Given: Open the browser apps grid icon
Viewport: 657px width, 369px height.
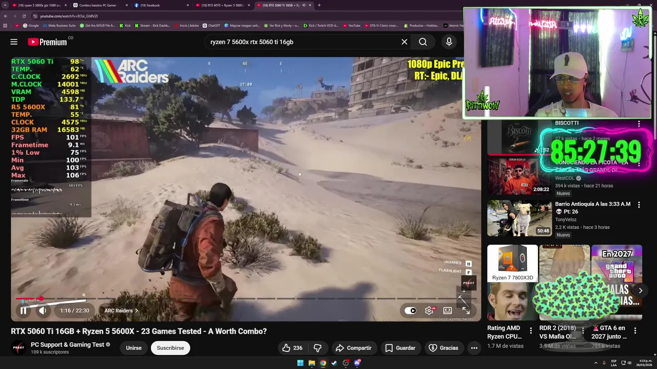Looking at the screenshot, I should 6,25.
